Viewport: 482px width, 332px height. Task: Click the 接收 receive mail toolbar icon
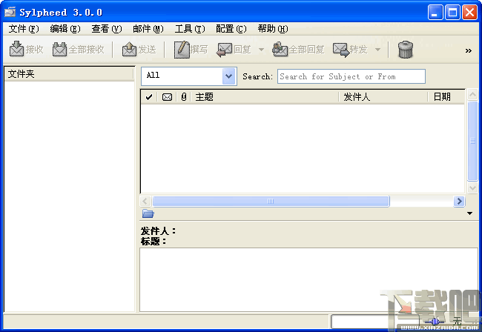tap(16, 49)
